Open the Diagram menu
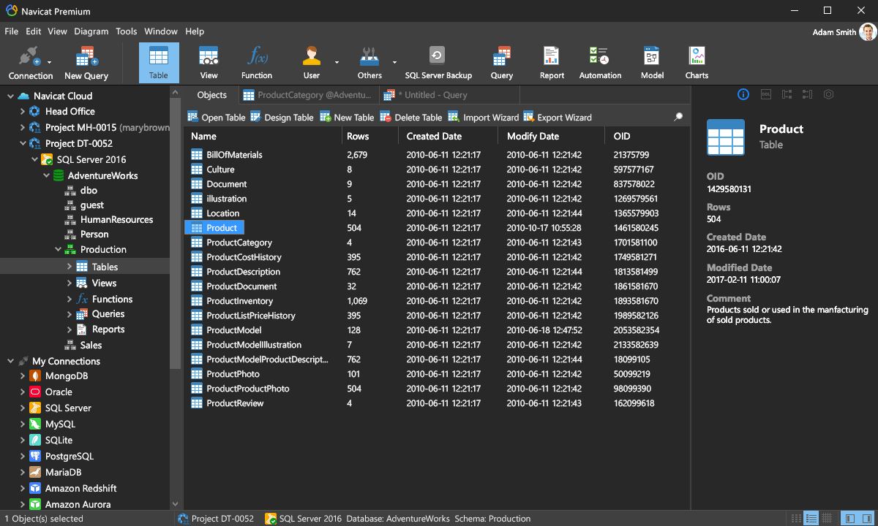Image resolution: width=878 pixels, height=526 pixels. (91, 31)
